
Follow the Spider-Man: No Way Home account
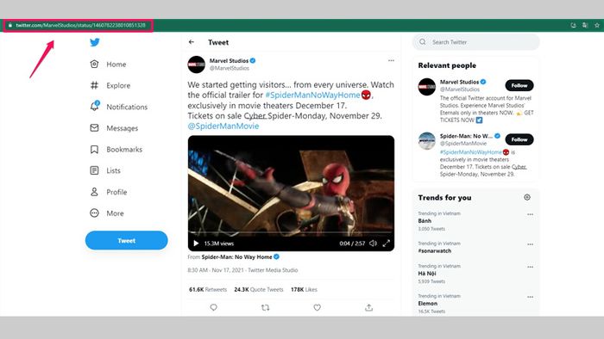[x=519, y=139]
